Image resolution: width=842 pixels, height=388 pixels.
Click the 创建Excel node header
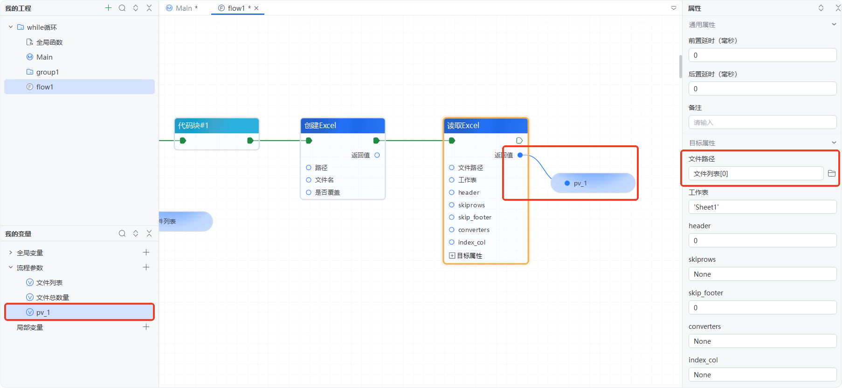(x=343, y=126)
